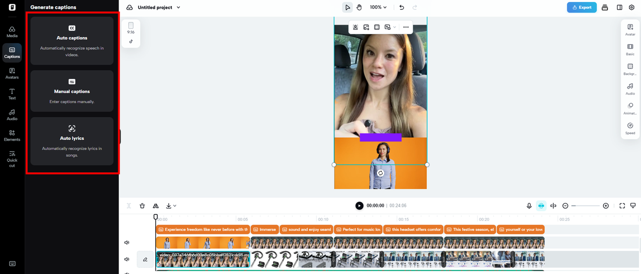The image size is (641, 274).
Task: Click the replace media icon in floating toolbar
Action: [388, 27]
